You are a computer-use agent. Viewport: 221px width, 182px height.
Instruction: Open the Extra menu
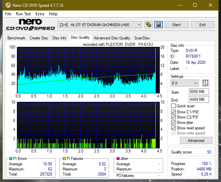tap(40, 14)
